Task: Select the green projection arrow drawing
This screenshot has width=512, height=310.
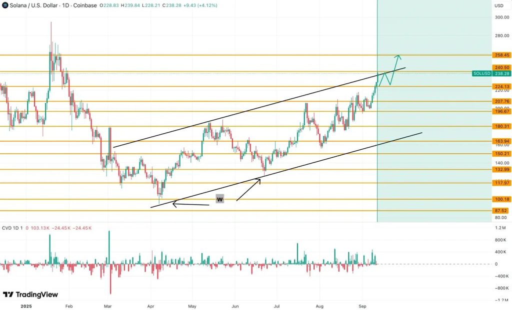Action: [x=396, y=65]
